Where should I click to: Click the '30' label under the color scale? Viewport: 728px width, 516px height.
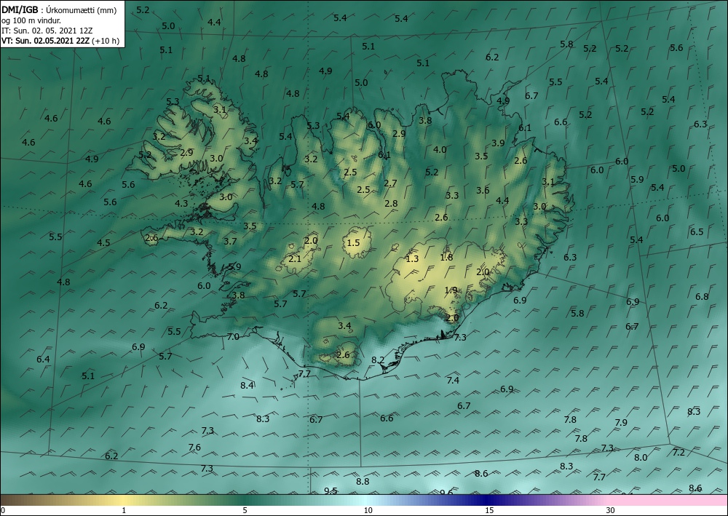[x=611, y=510]
